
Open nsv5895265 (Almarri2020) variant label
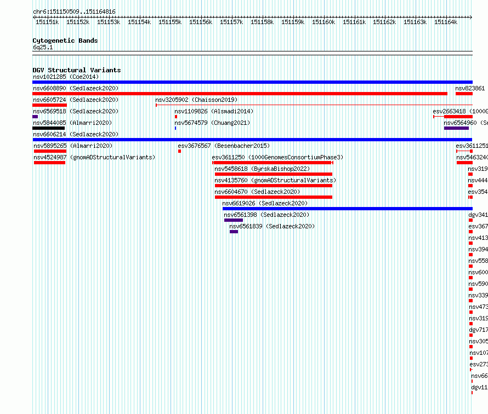73,146
